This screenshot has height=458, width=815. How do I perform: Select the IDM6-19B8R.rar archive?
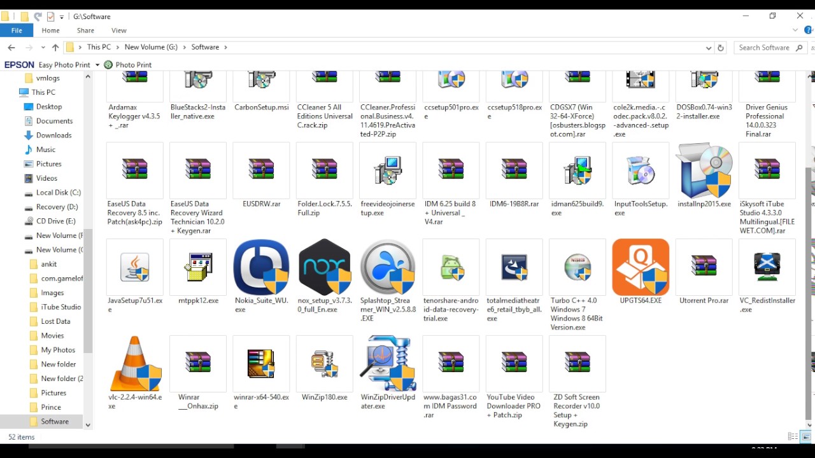514,169
